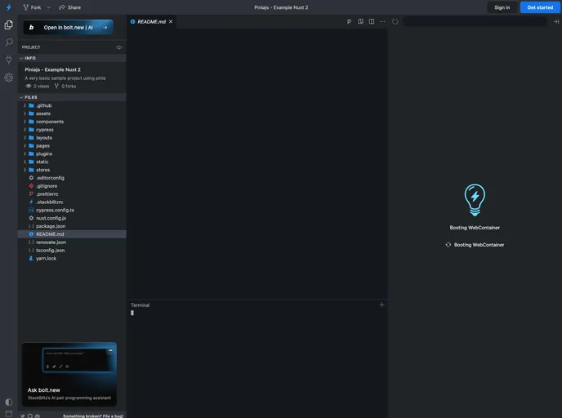The image size is (562, 418).
Task: Open package.json file
Action: pyautogui.click(x=72, y=226)
